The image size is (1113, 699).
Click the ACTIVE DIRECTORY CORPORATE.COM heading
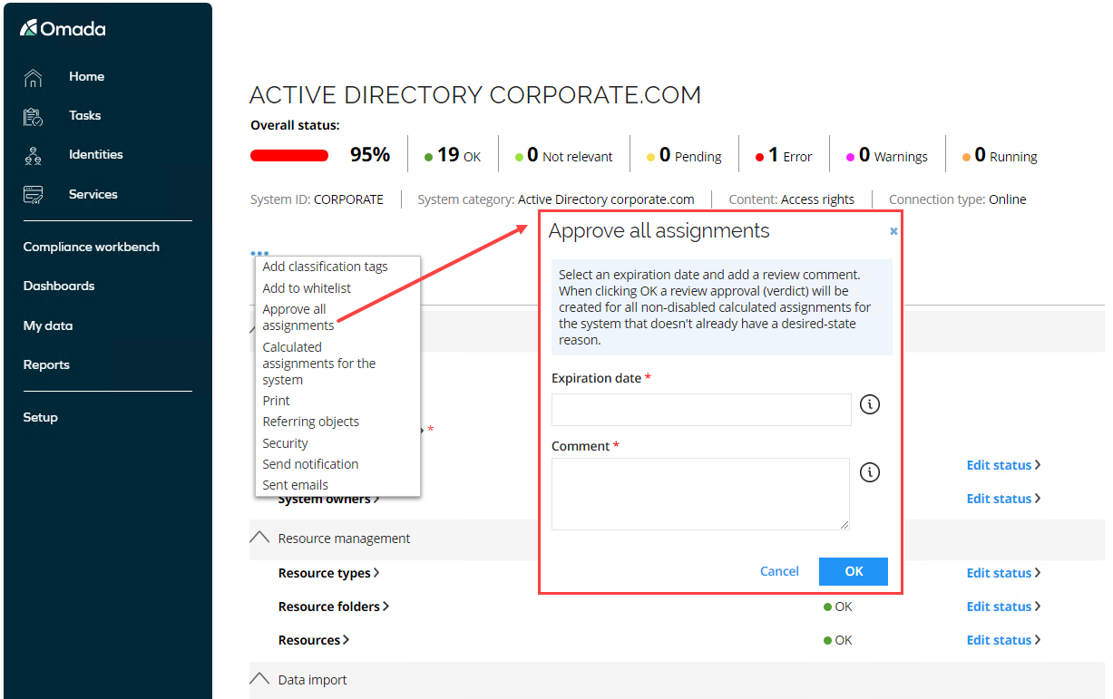(x=475, y=95)
